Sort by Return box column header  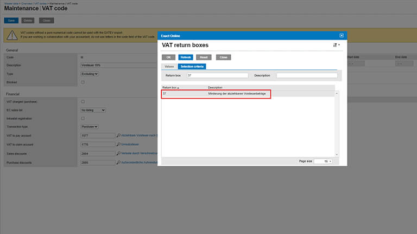(172, 87)
